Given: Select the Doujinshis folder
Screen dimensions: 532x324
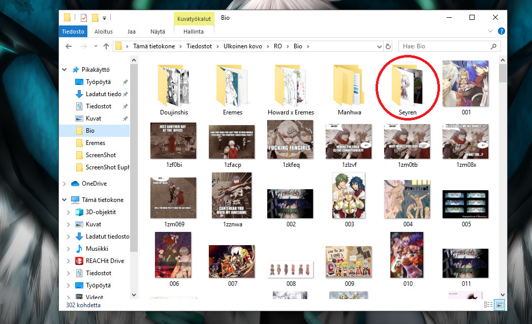Looking at the screenshot, I should point(174,90).
